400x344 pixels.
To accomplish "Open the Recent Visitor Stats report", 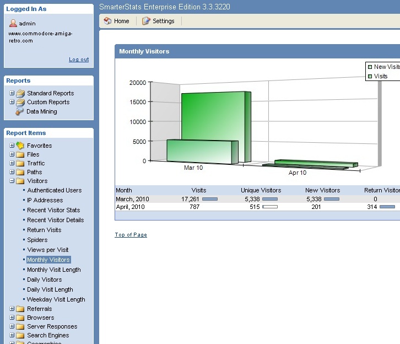I will 53,210.
